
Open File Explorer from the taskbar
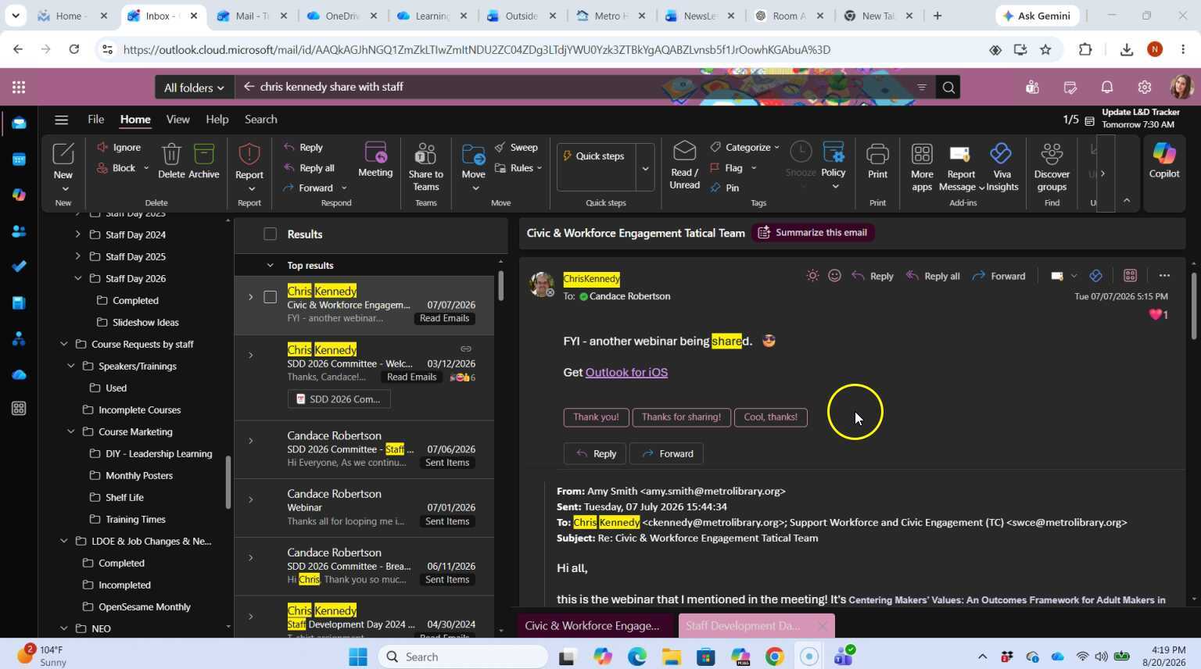tap(672, 656)
